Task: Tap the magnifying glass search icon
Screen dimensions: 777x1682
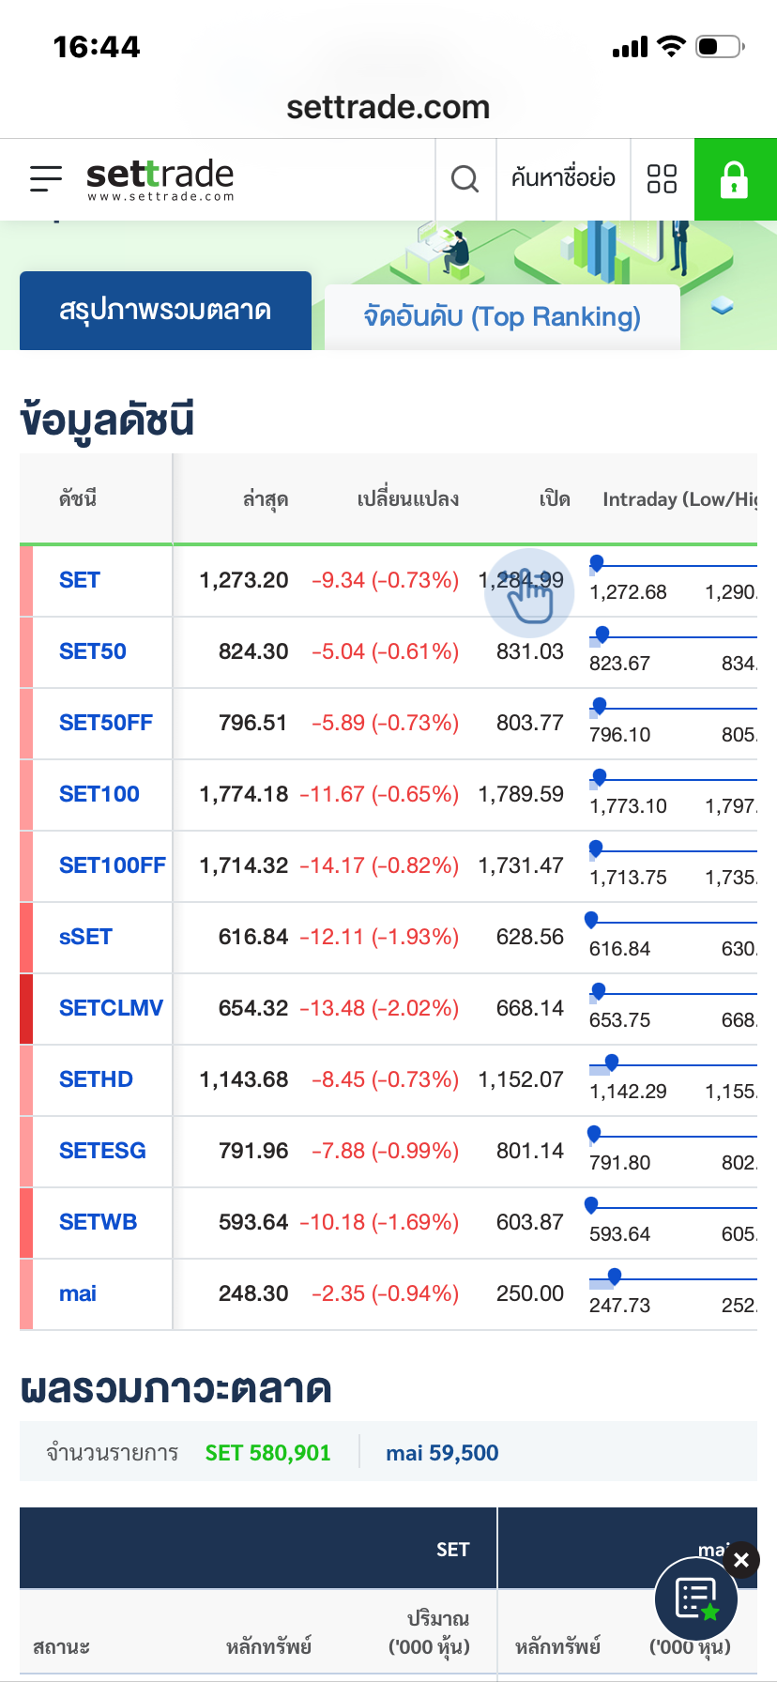Action: (x=465, y=178)
